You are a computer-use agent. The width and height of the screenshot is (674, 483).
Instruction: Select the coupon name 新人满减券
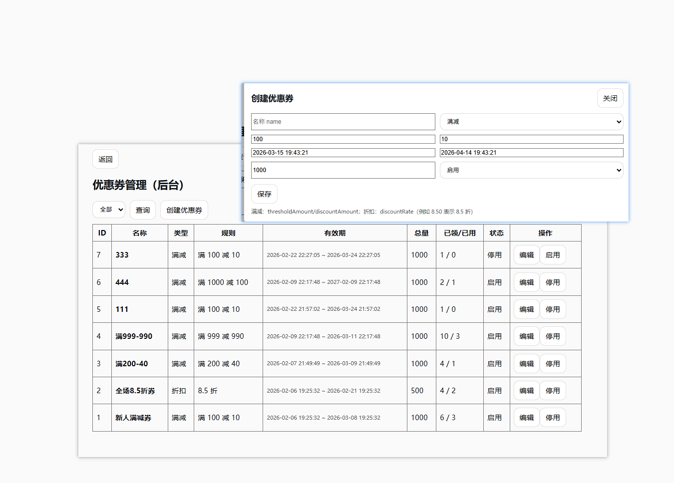click(133, 418)
